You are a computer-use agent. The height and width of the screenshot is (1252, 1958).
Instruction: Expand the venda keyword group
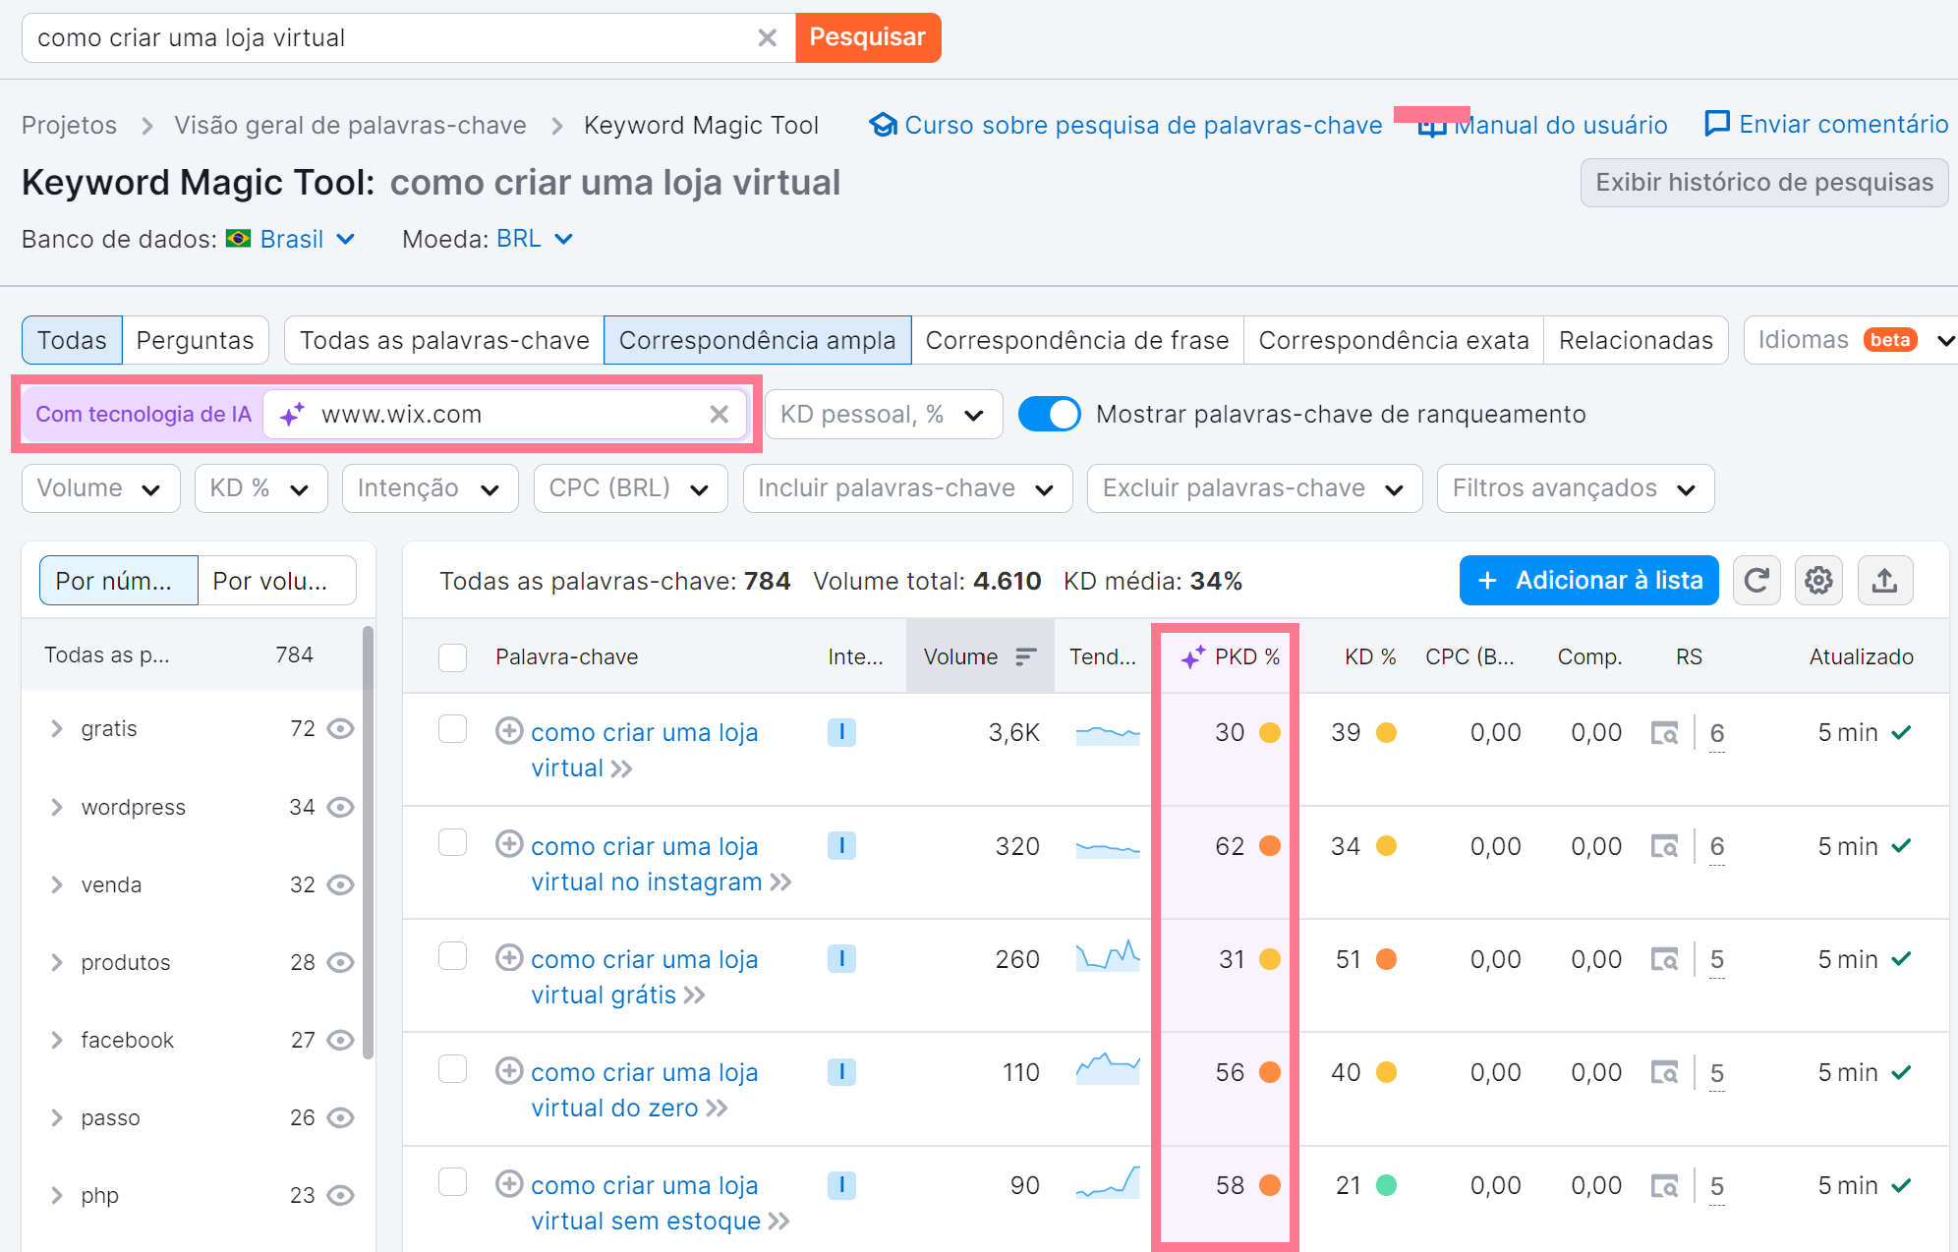click(57, 884)
